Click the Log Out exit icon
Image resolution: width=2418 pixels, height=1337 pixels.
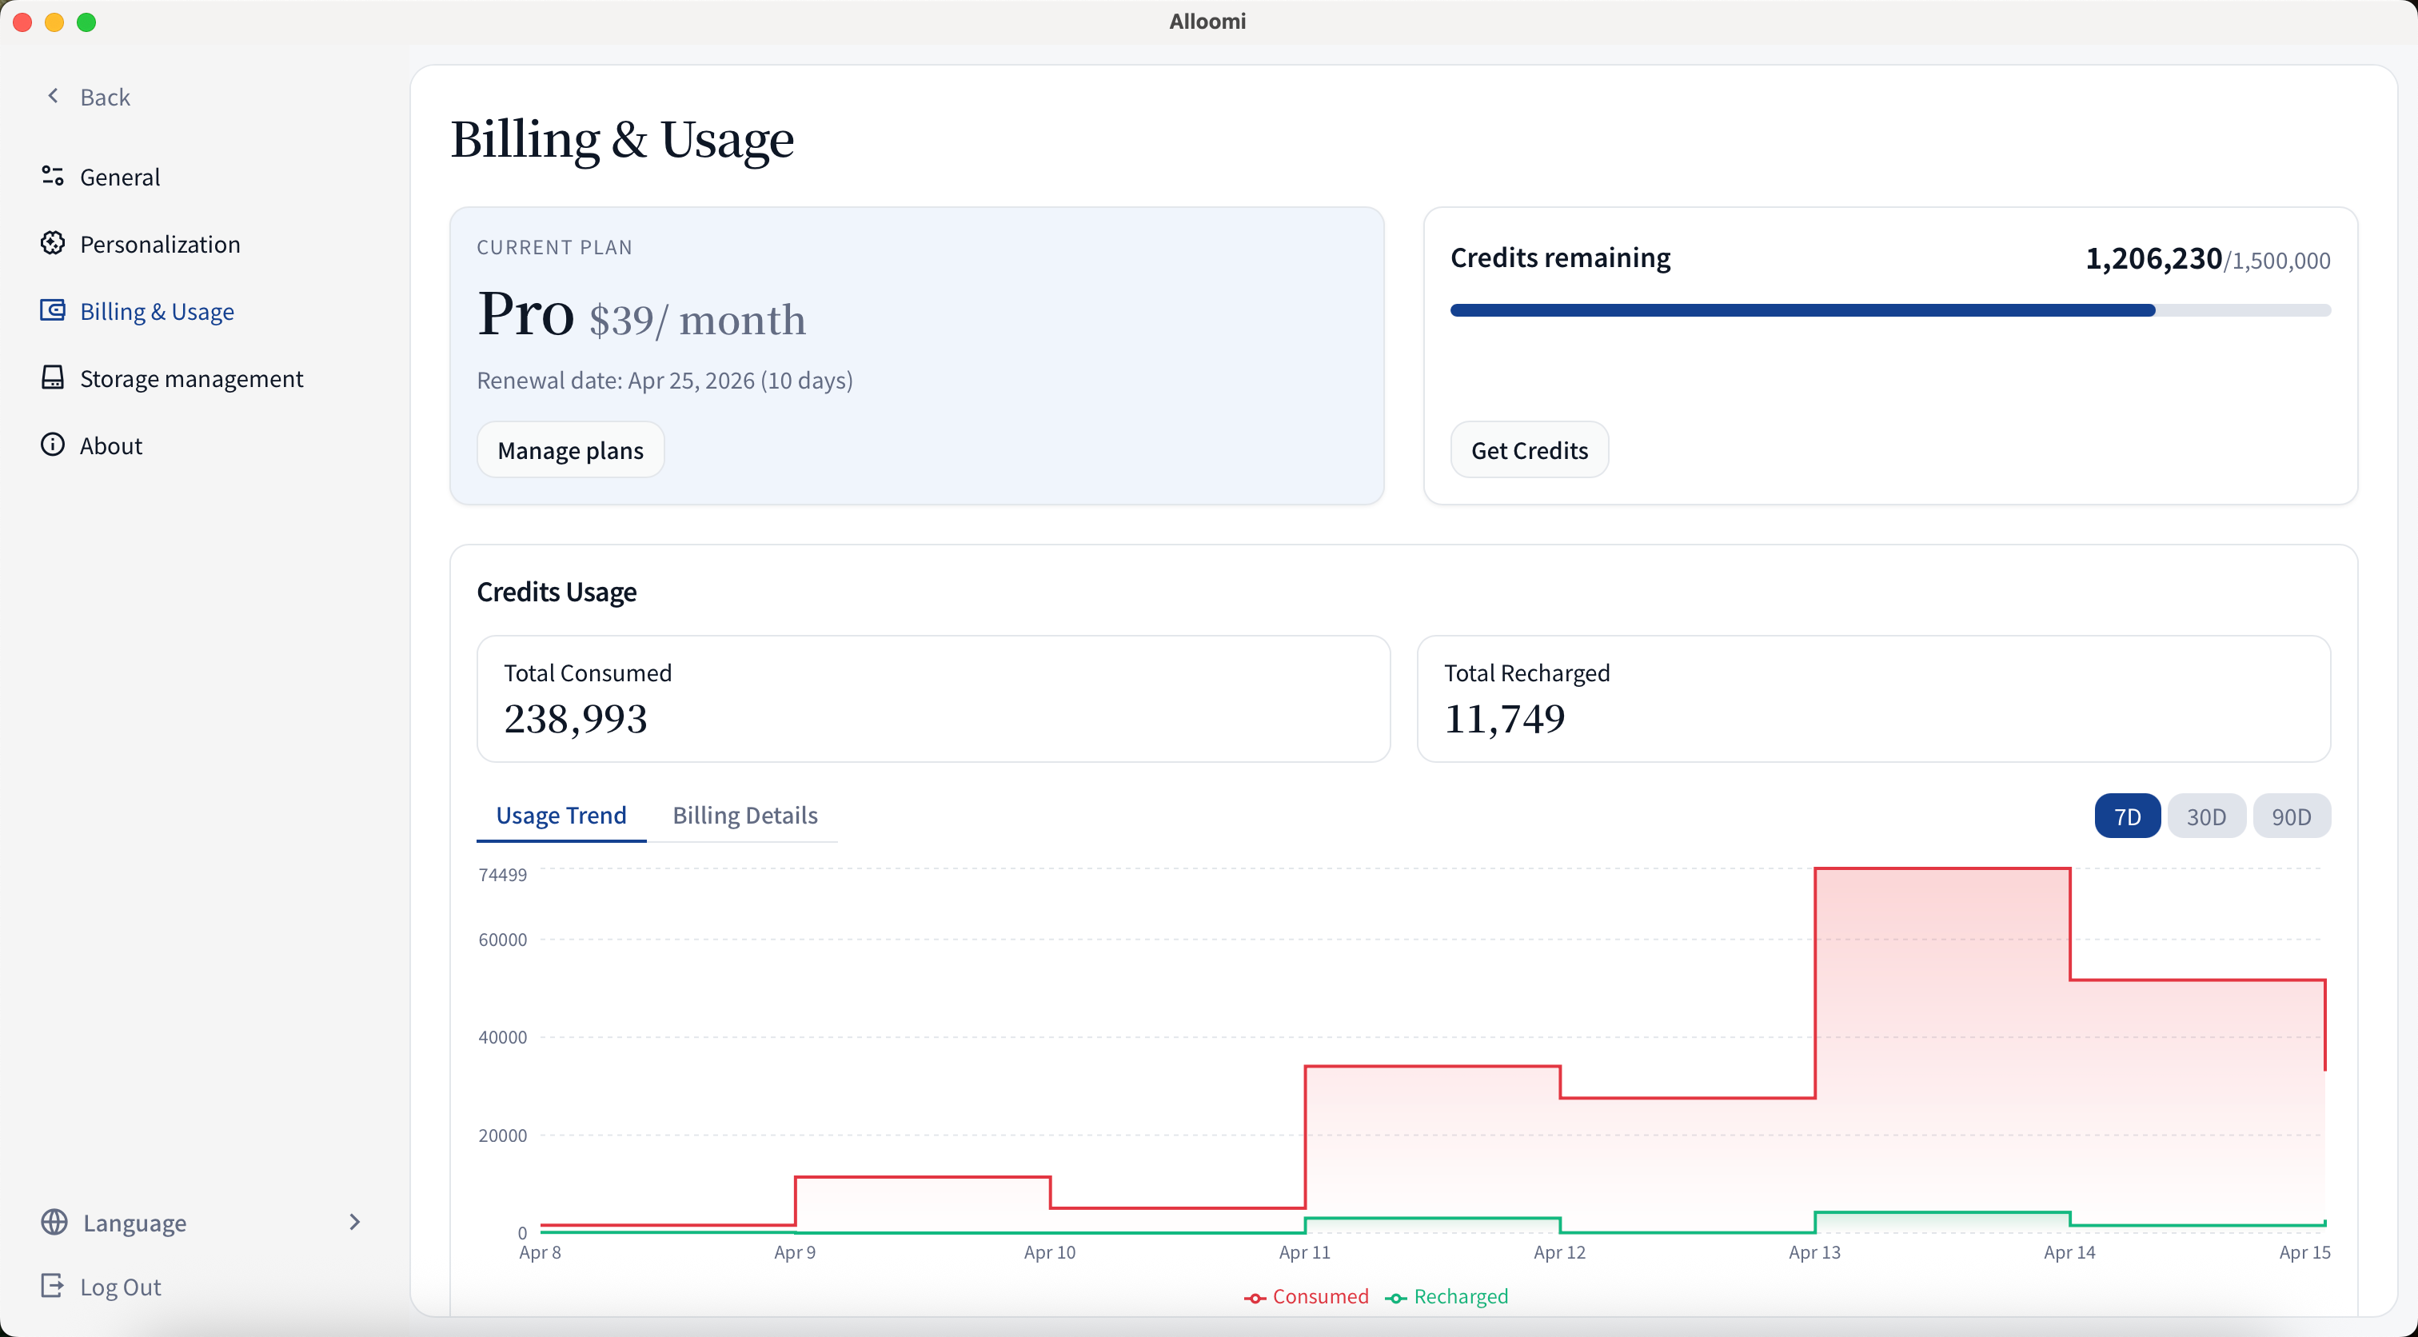[53, 1285]
